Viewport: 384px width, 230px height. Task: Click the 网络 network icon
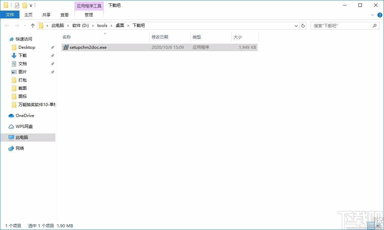pos(11,148)
